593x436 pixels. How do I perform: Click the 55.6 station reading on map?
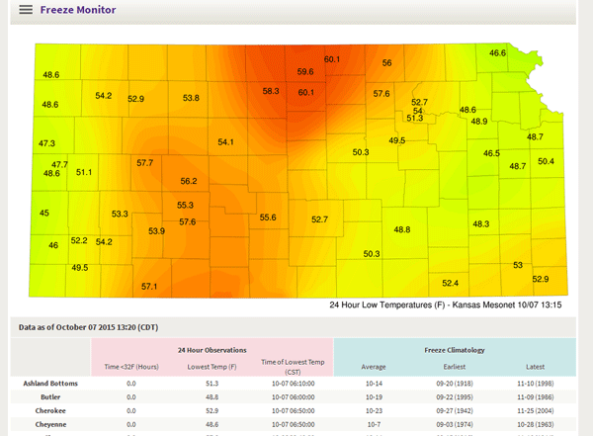pos(268,218)
